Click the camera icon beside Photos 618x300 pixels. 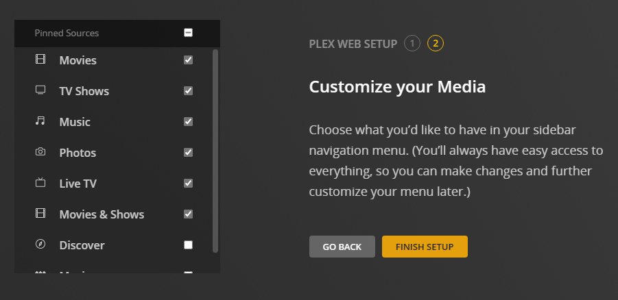[40, 152]
